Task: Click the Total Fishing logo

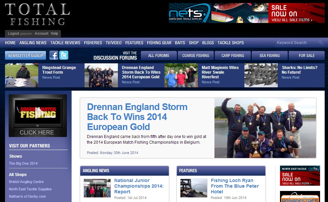Action: point(37,15)
